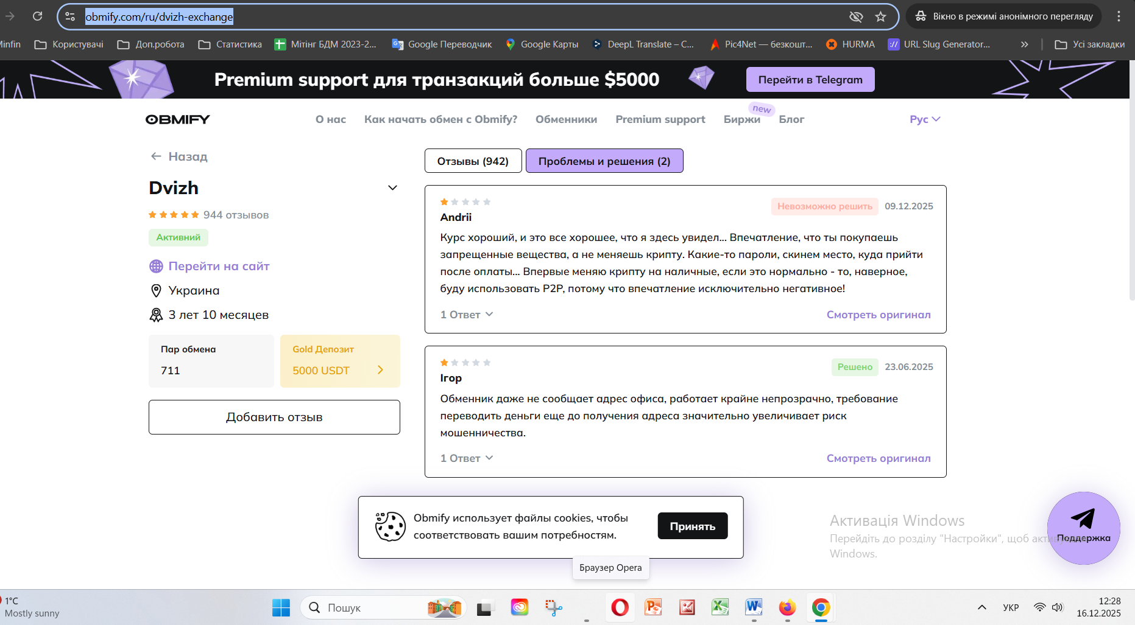Viewport: 1135px width, 625px height.
Task: Open the Усі закладки folder
Action: coord(1090,44)
